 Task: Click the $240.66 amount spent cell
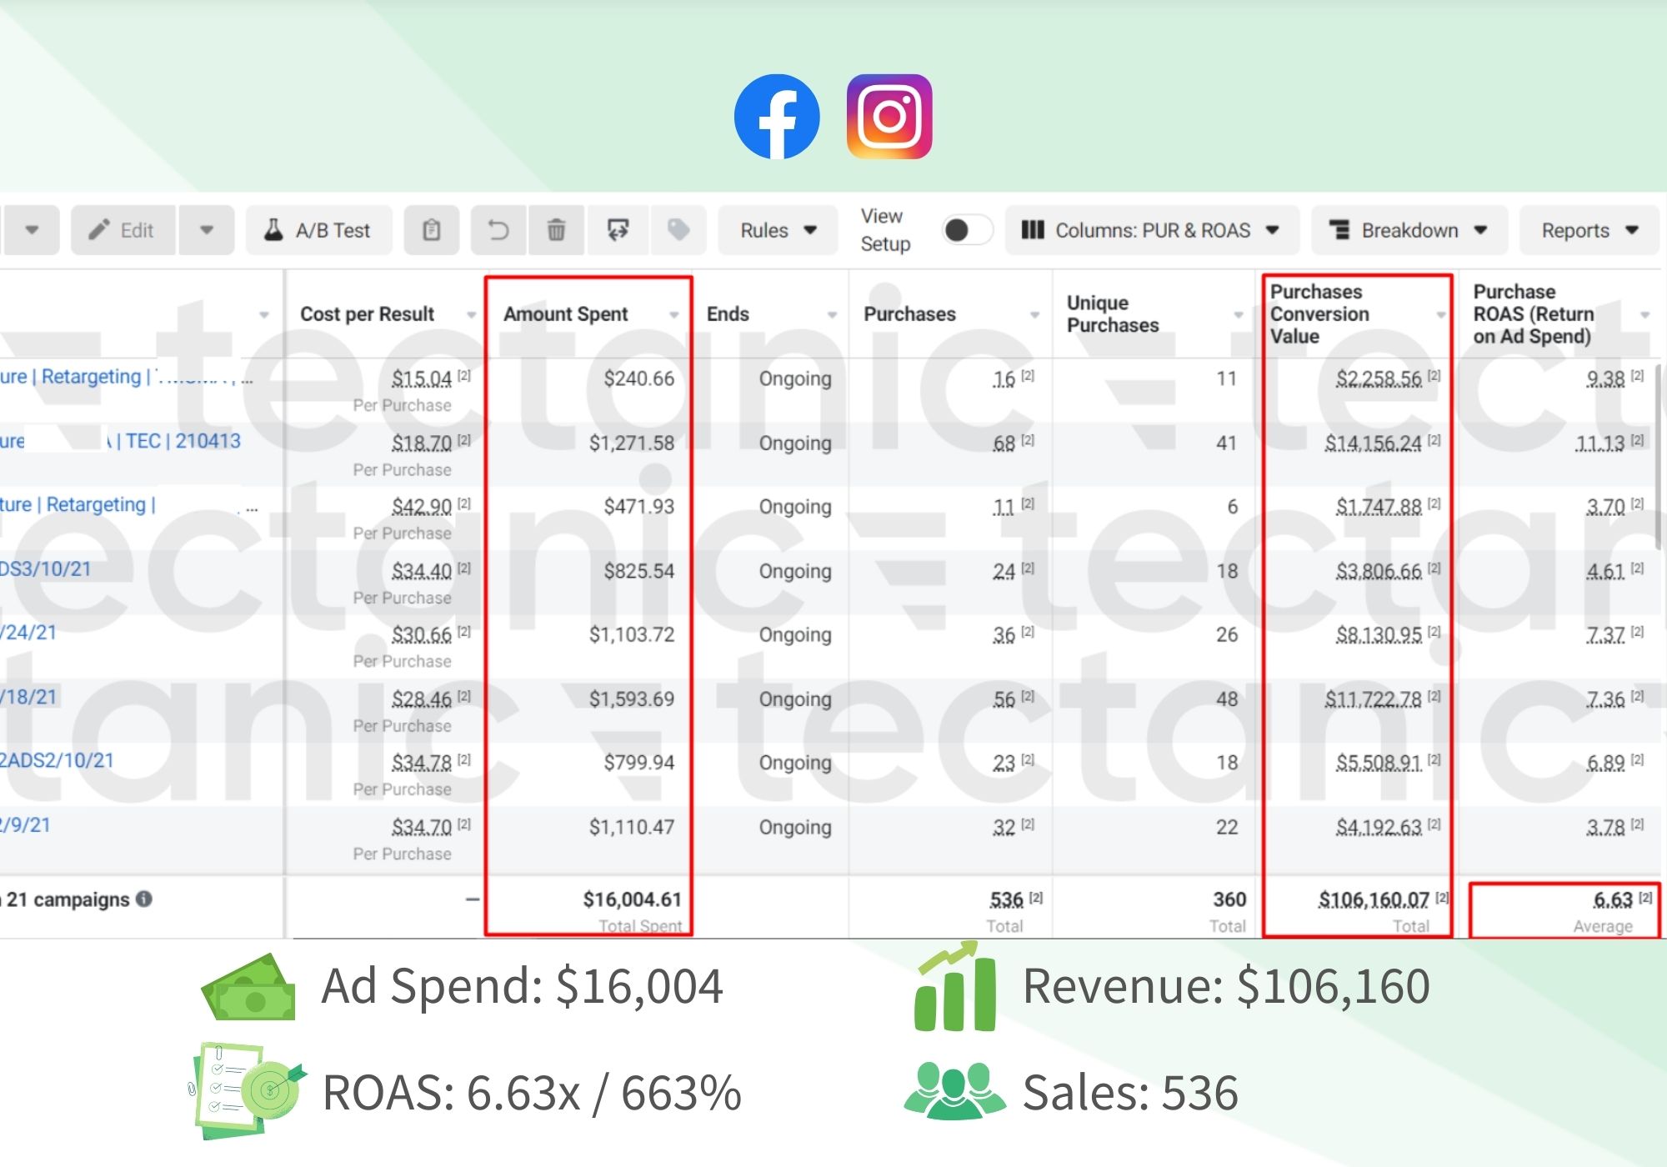coord(639,378)
